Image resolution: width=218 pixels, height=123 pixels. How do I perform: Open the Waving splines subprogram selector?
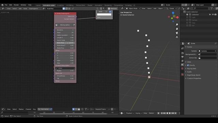64,25
